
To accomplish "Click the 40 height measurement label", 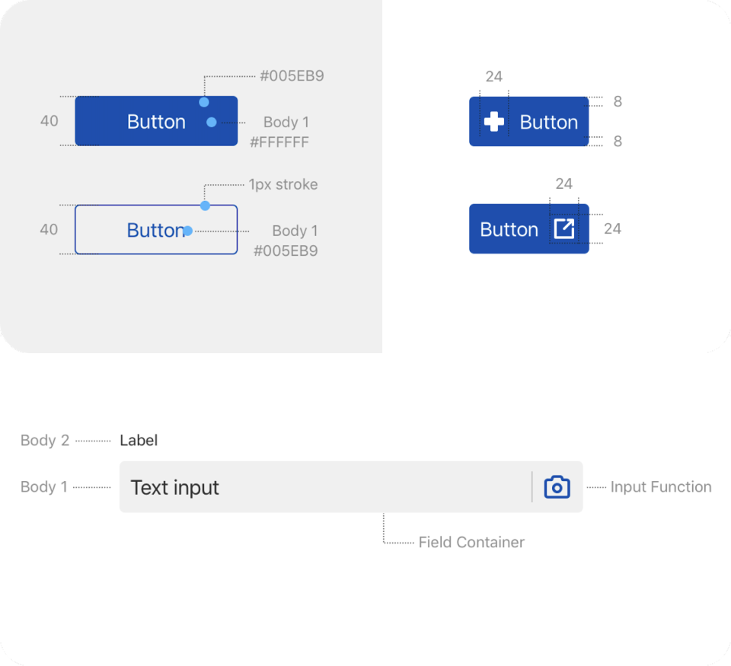I will 49,120.
